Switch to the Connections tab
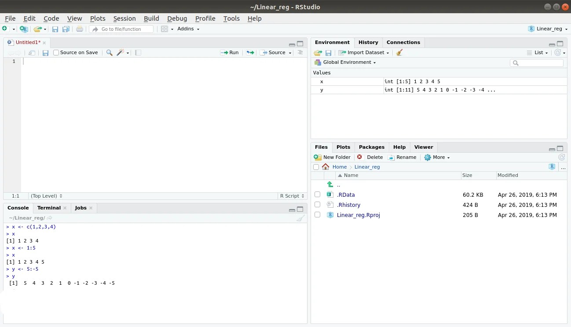571x327 pixels. (x=403, y=43)
